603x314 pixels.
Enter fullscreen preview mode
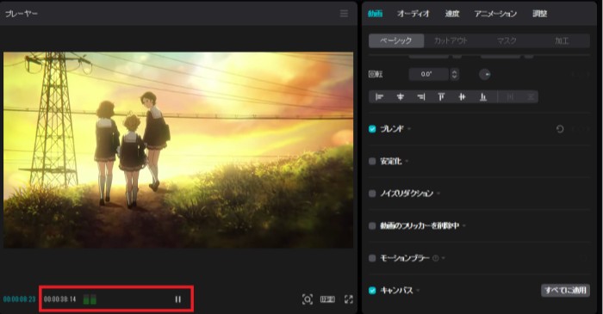pos(349,299)
